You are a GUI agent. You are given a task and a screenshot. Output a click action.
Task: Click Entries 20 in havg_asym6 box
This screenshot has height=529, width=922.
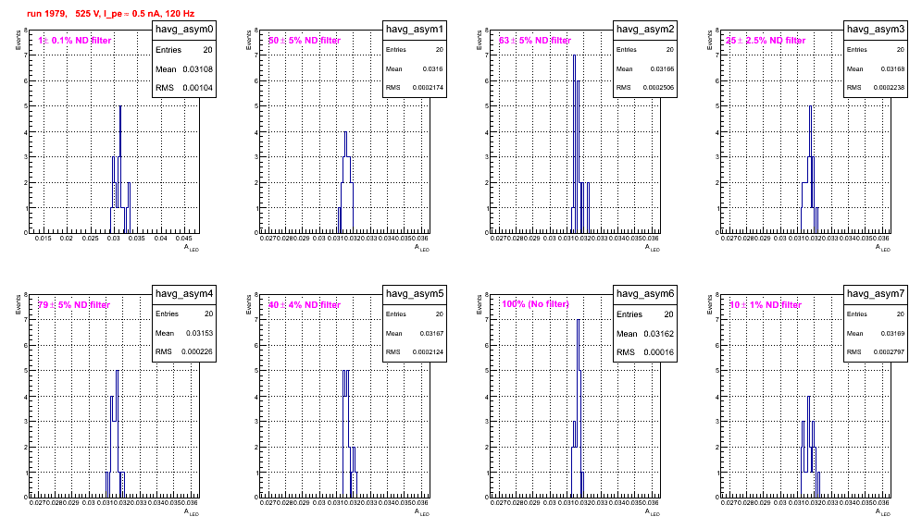645,314
